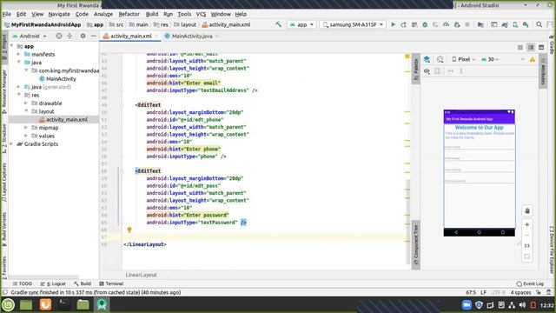
Task: Select MainActivity in the project tree
Action: click(x=61, y=79)
